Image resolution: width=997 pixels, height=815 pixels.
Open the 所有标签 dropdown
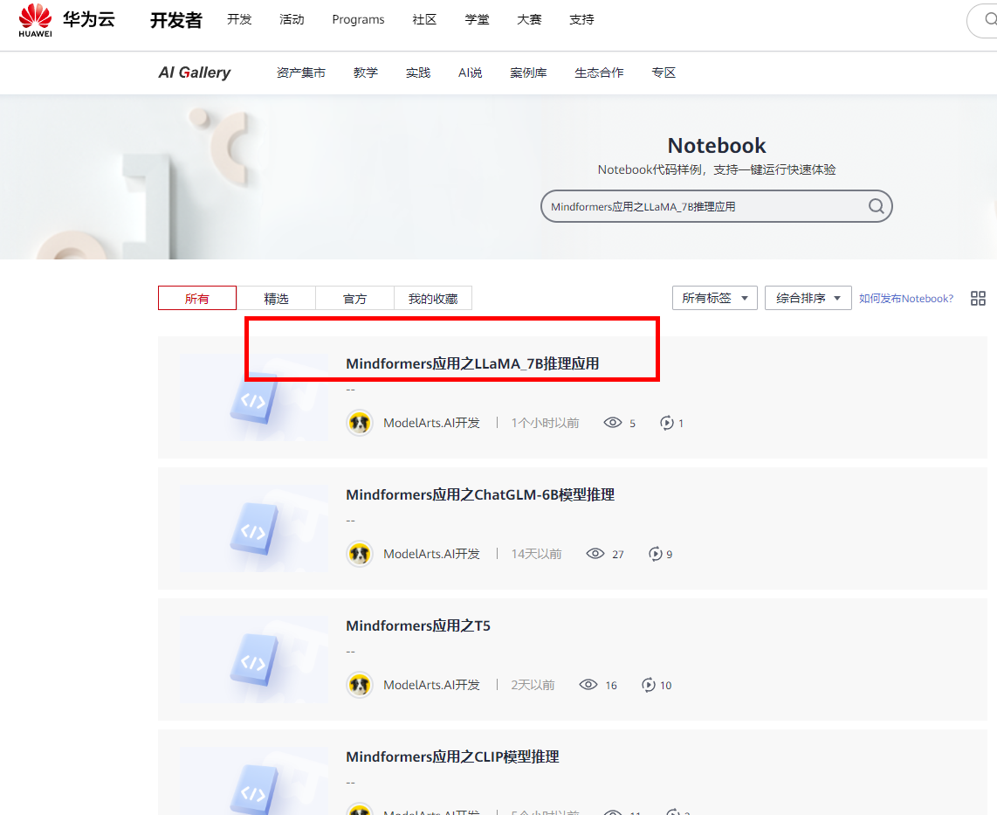(715, 298)
